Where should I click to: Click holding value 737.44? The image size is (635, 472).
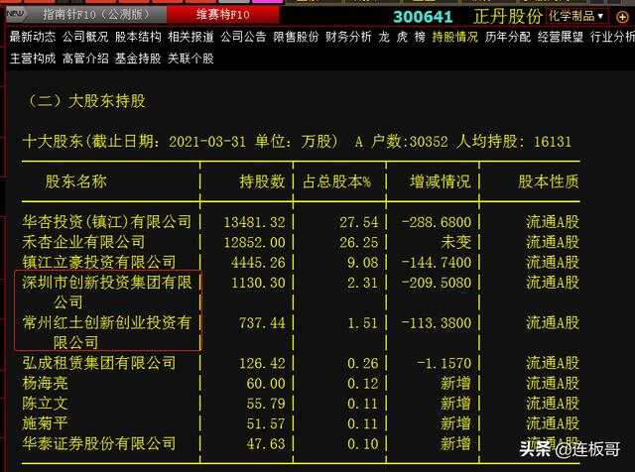coord(262,323)
